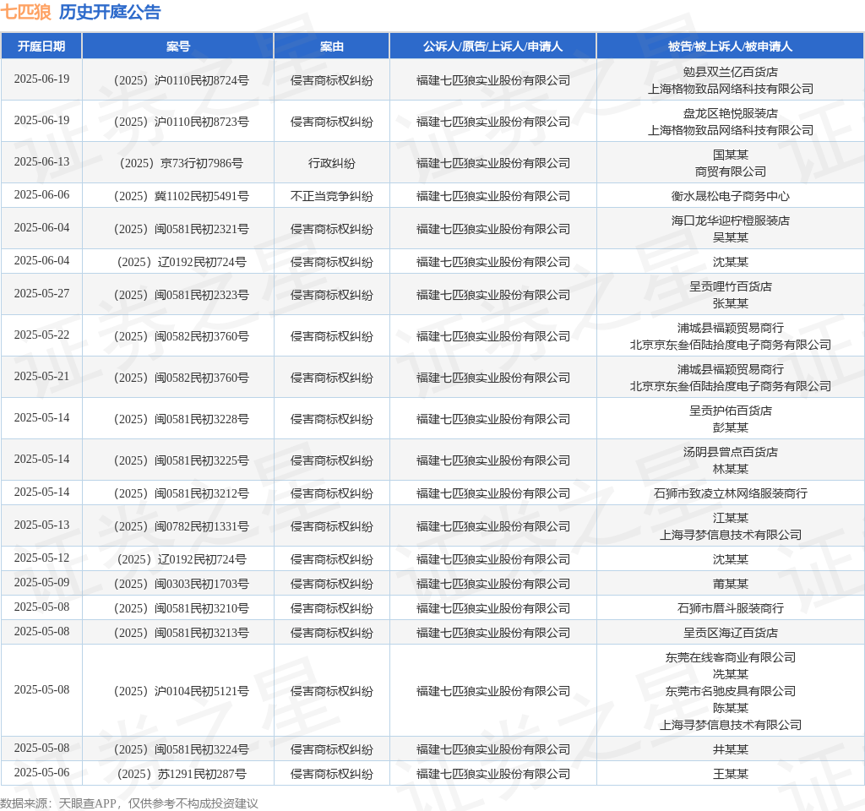Viewport: 865px width, 811px height.
Task: Click defendant 勉县双兰亿百货店
Action: coord(731,72)
